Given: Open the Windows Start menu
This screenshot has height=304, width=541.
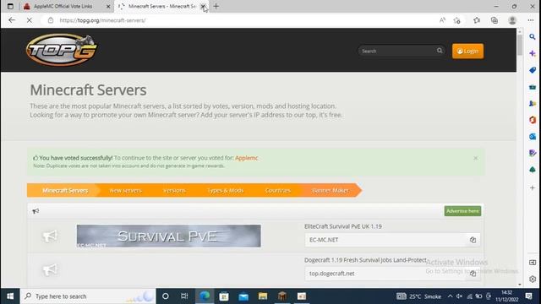Looking at the screenshot, I should pyautogui.click(x=10, y=296).
